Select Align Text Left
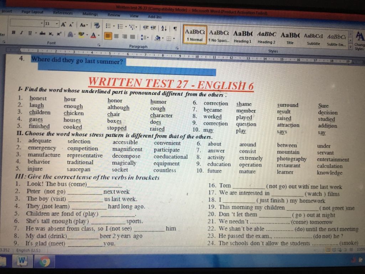 click(x=108, y=36)
